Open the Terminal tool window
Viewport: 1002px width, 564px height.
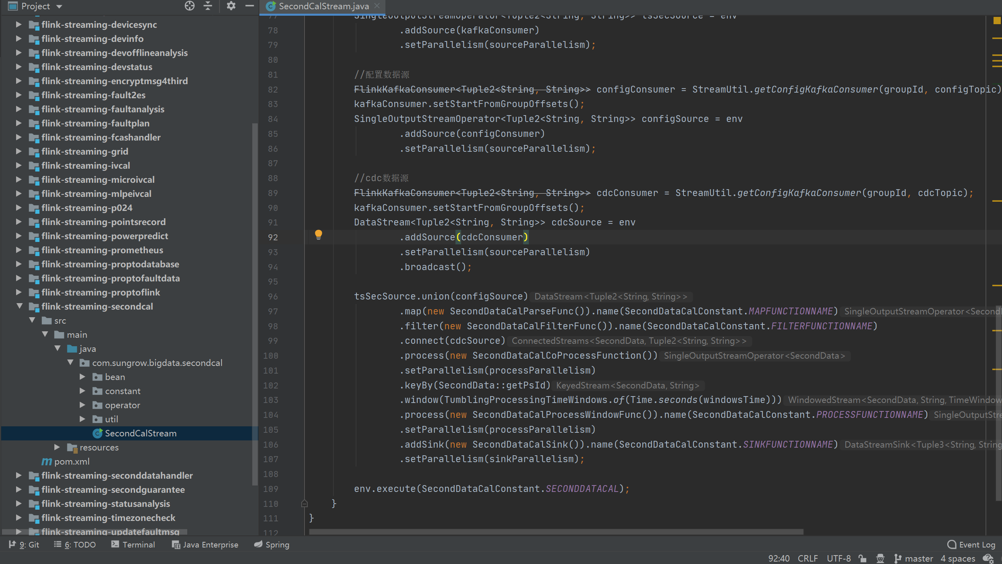click(x=133, y=545)
